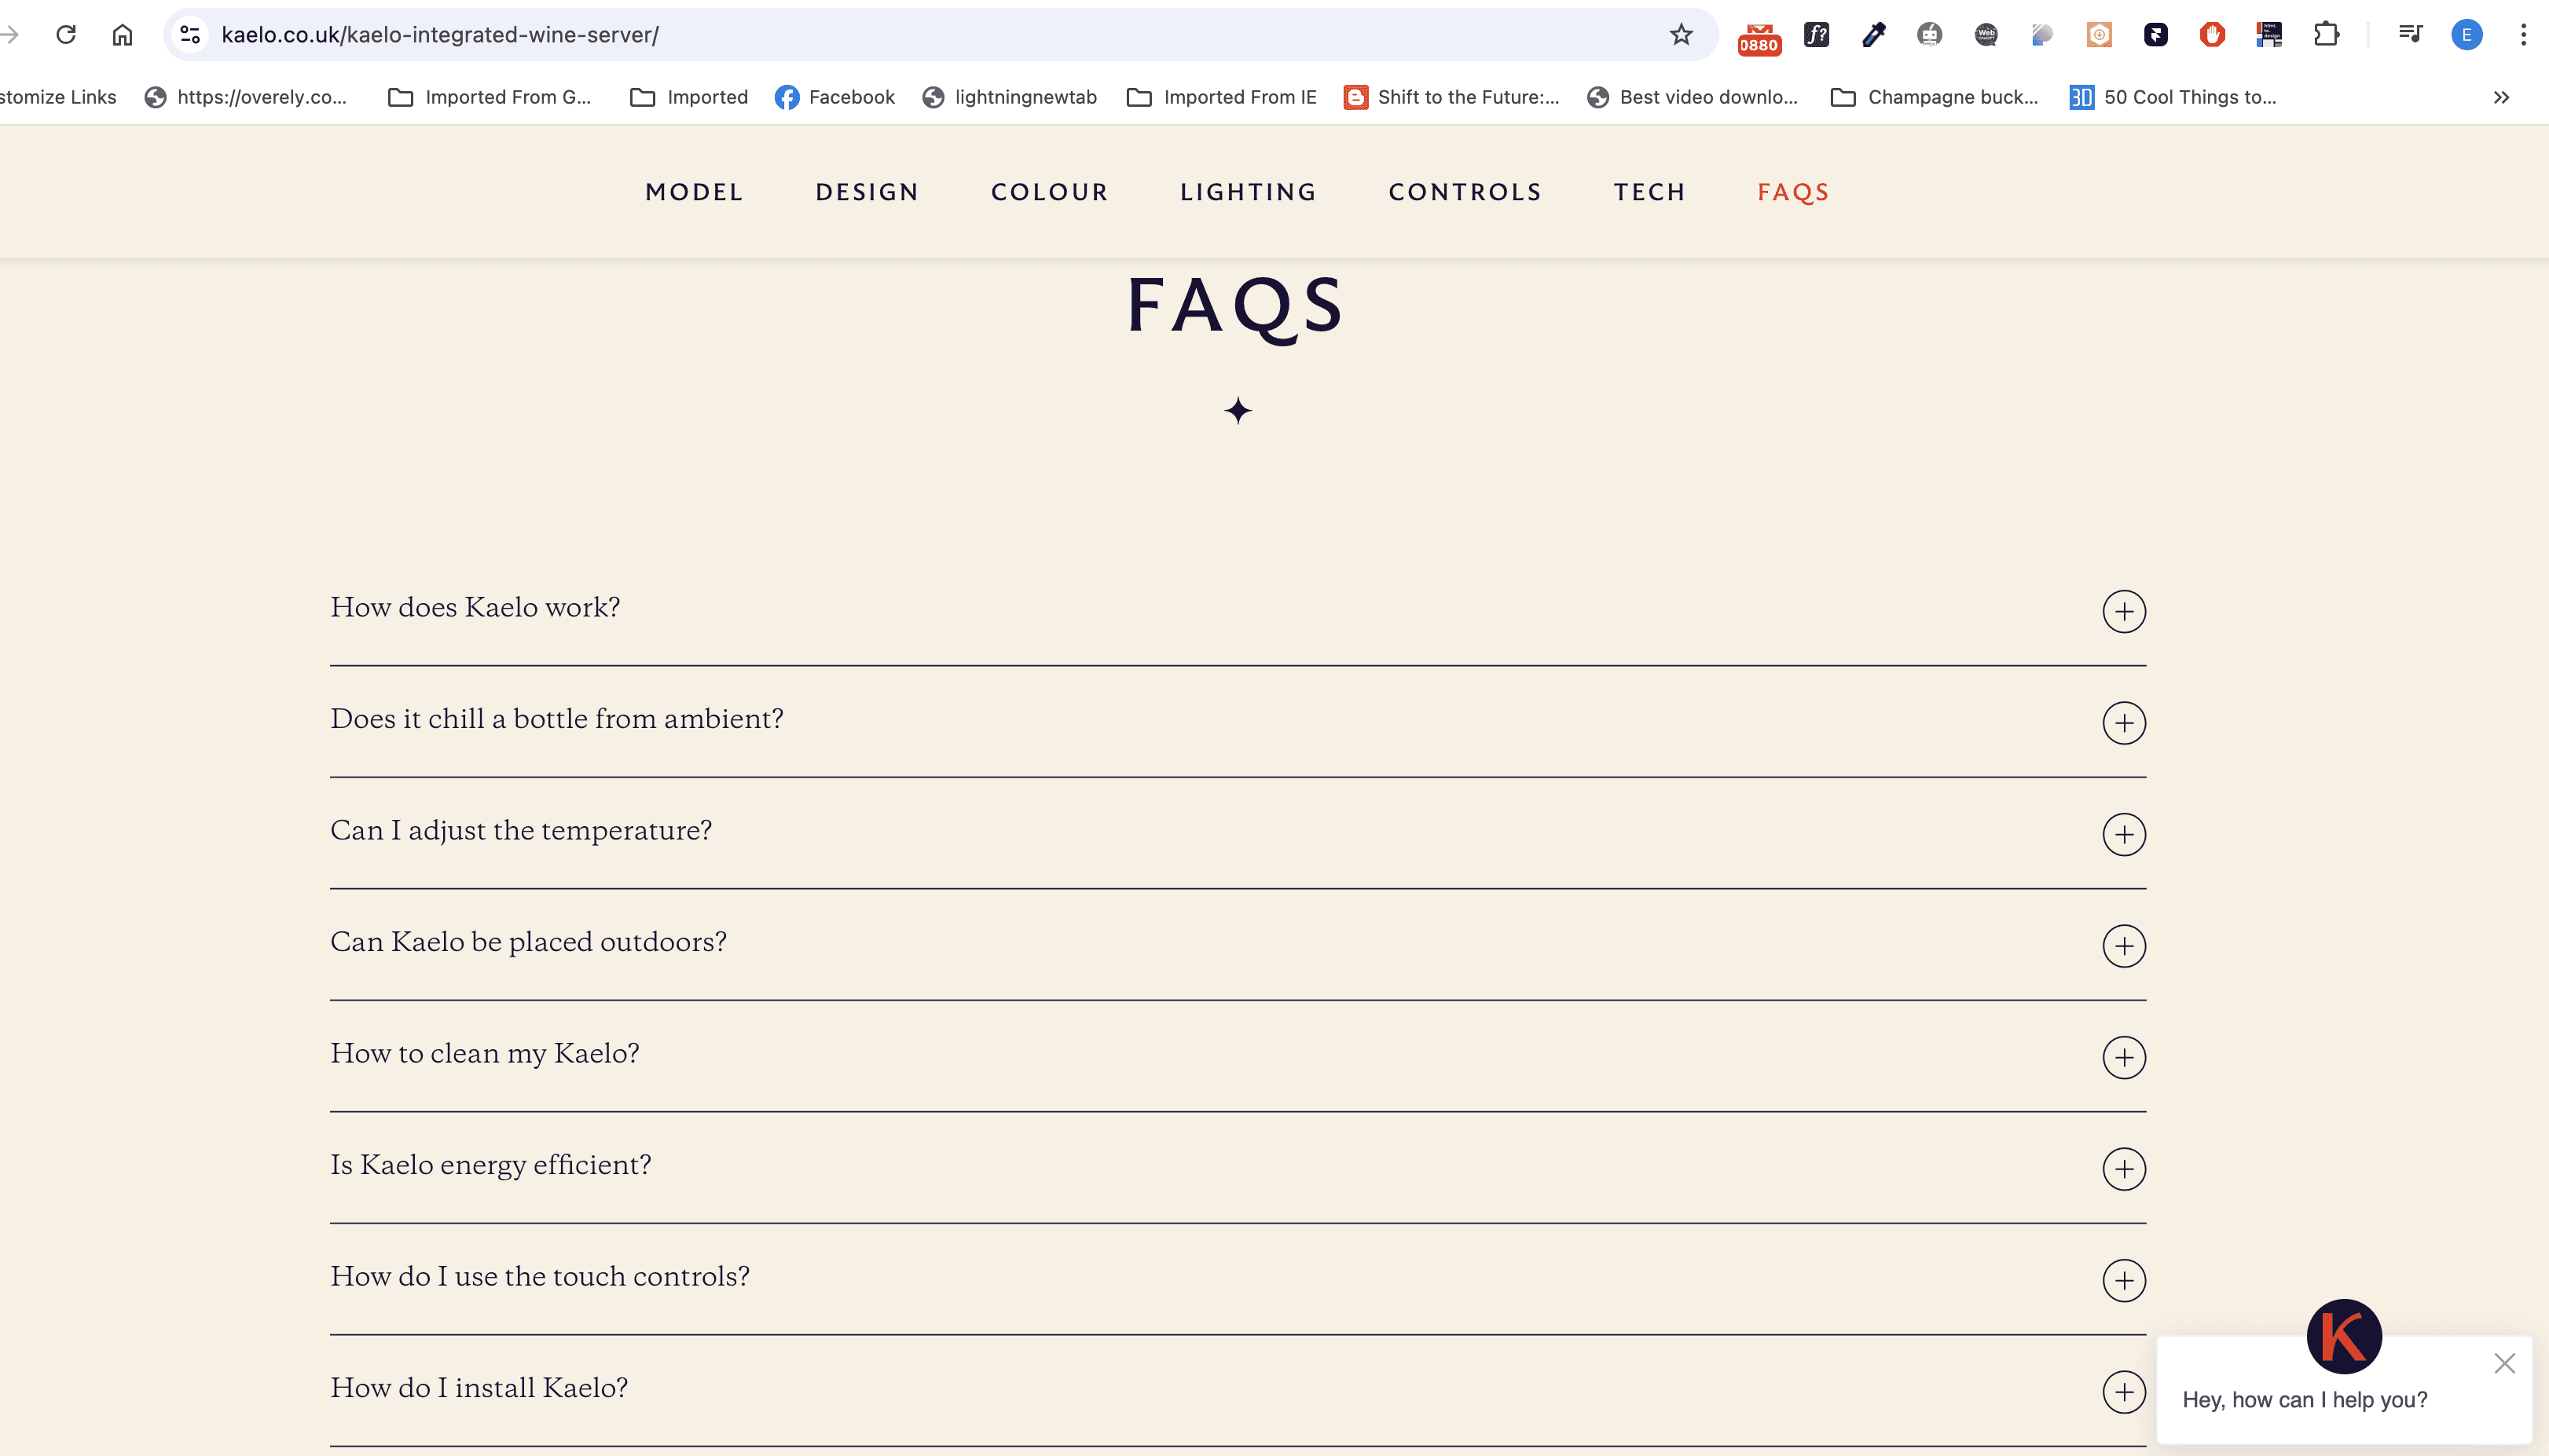This screenshot has width=2549, height=1456.
Task: Jump to the DESIGN section
Action: 867,192
